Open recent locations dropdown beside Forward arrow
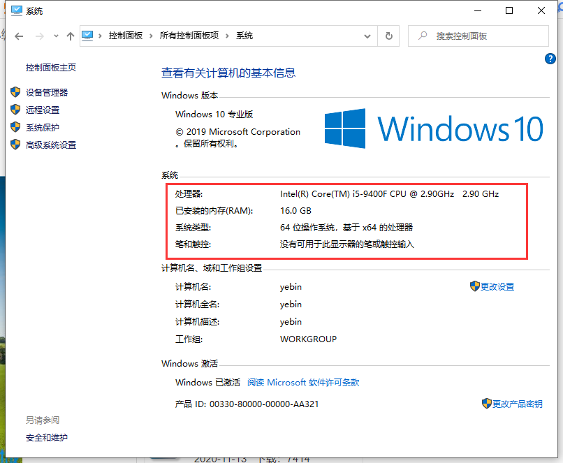563x463 pixels. click(x=55, y=36)
